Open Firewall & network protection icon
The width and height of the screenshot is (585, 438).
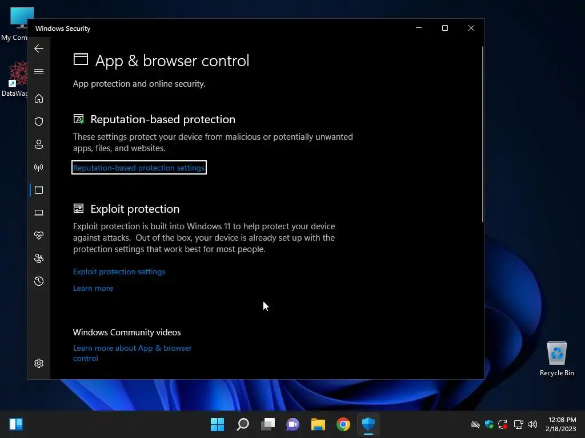click(x=39, y=167)
